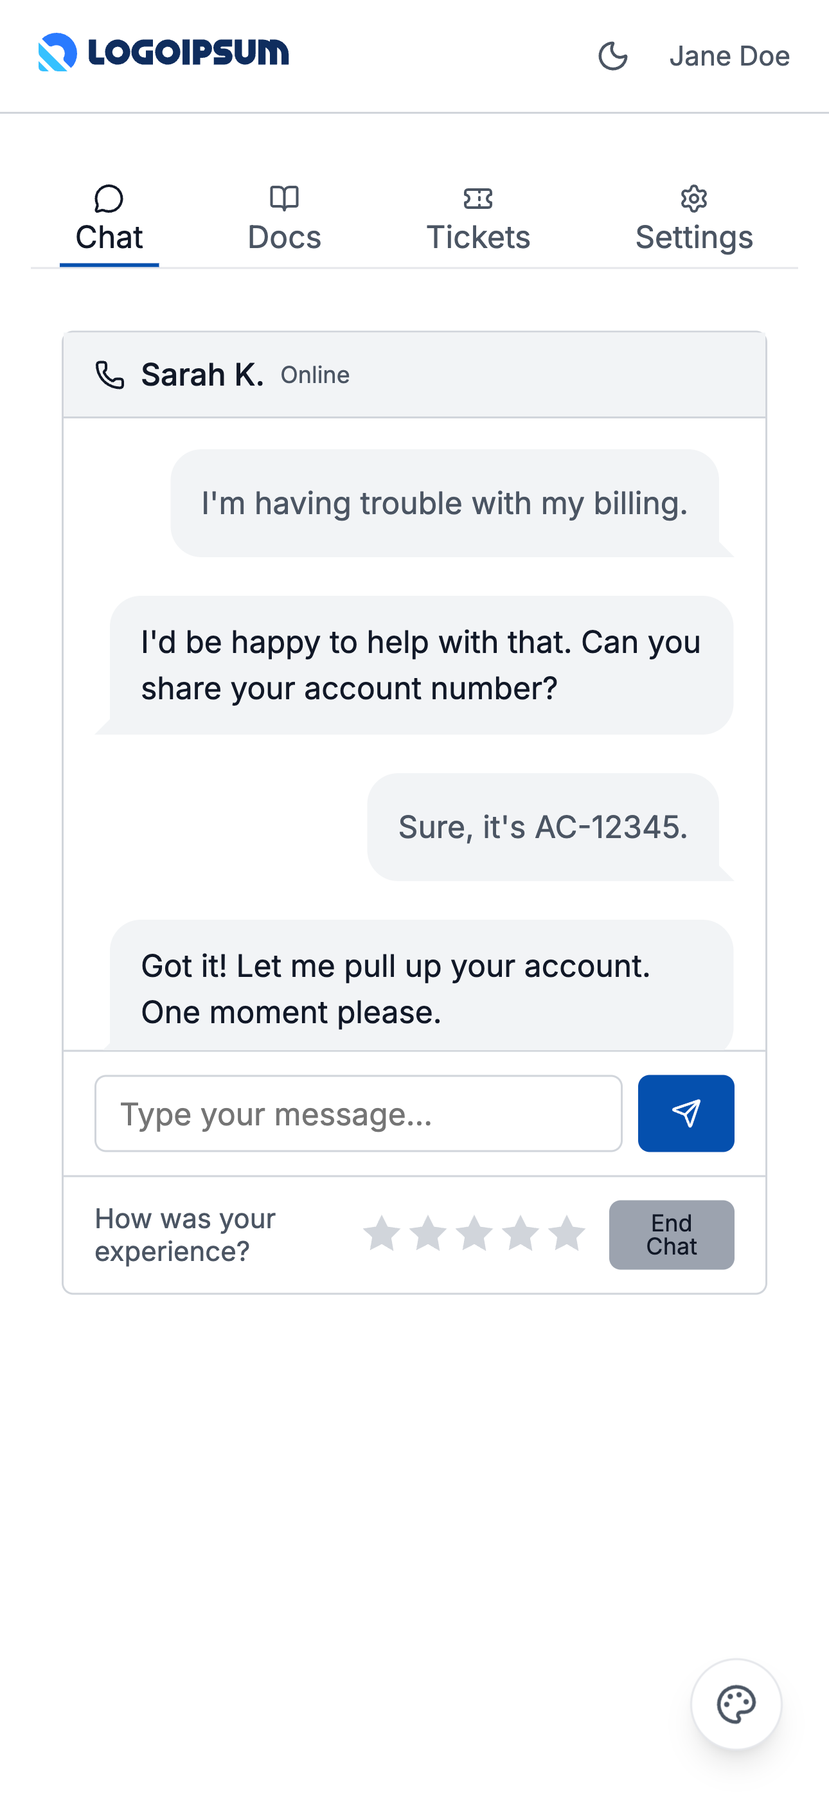Open the Jane Doe user menu
The image size is (829, 1797).
[x=729, y=57]
